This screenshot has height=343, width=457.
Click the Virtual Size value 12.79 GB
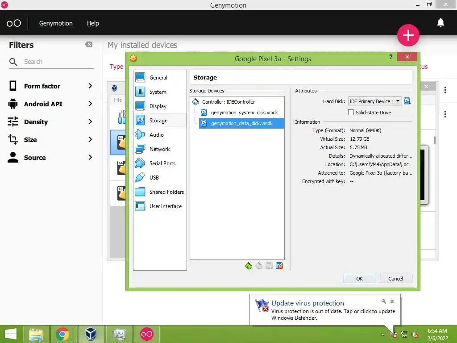click(359, 139)
